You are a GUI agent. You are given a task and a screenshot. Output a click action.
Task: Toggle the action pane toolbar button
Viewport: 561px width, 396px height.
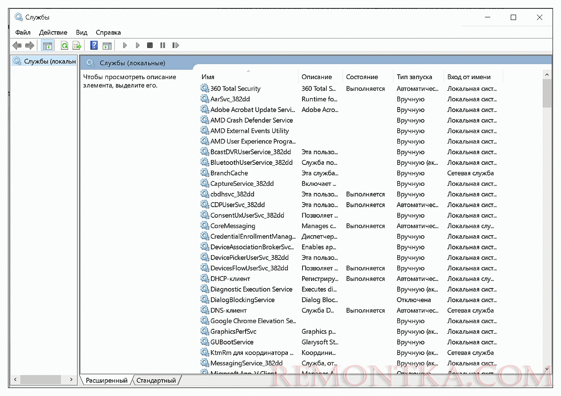[107, 45]
